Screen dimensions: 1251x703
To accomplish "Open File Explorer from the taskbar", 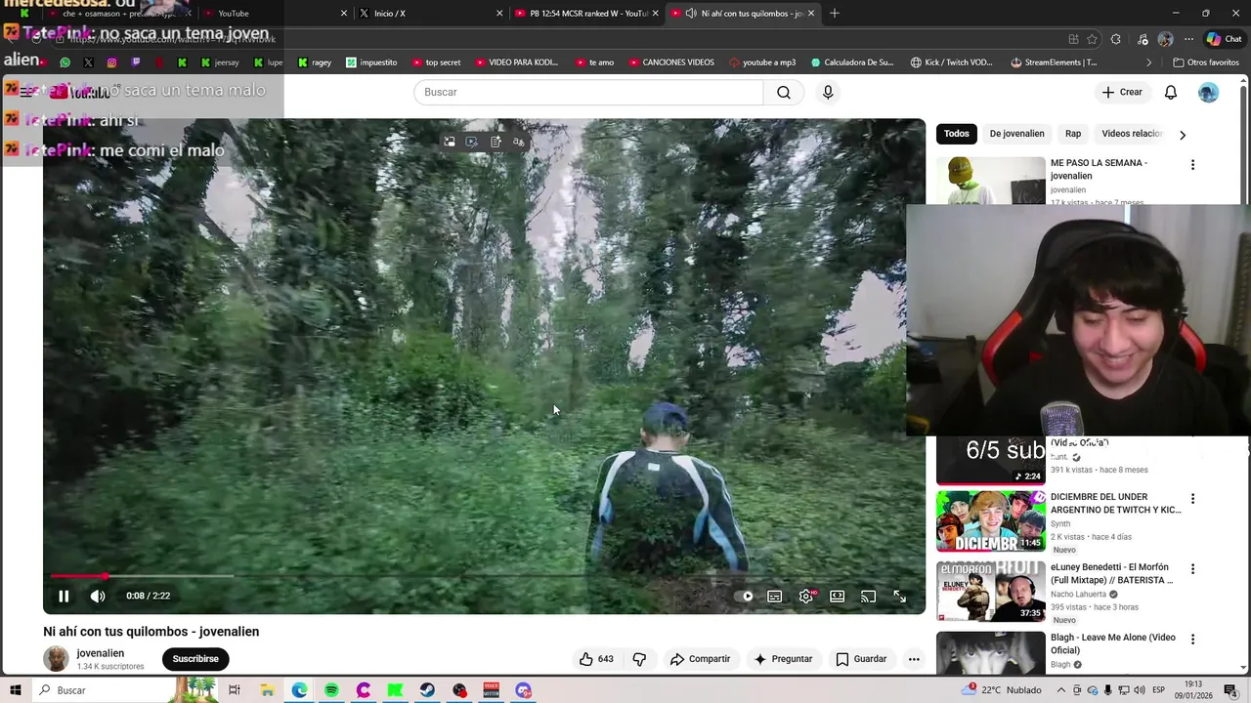I will pos(267,690).
